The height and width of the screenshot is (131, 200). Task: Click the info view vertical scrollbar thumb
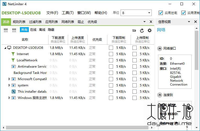tap(197, 50)
